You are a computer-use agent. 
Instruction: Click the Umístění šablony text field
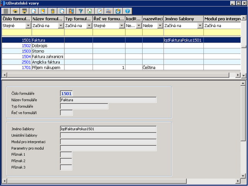[x=108, y=135]
